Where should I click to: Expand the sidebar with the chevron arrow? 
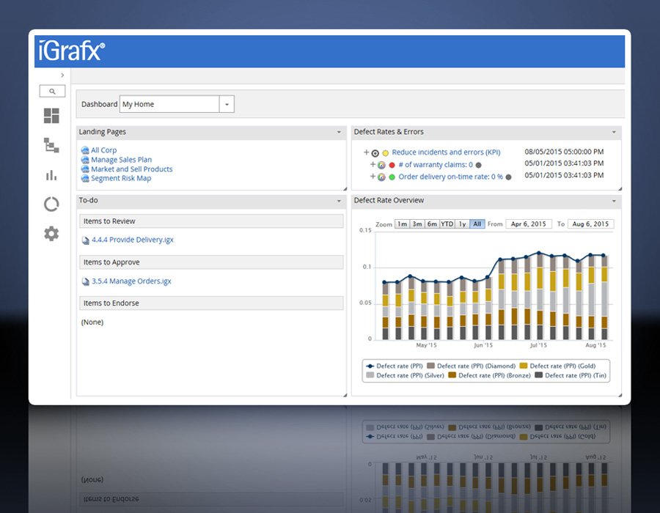pyautogui.click(x=62, y=75)
